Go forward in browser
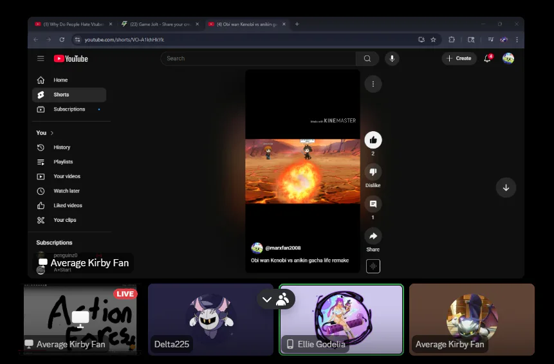Image resolution: width=554 pixels, height=364 pixels. pos(49,40)
